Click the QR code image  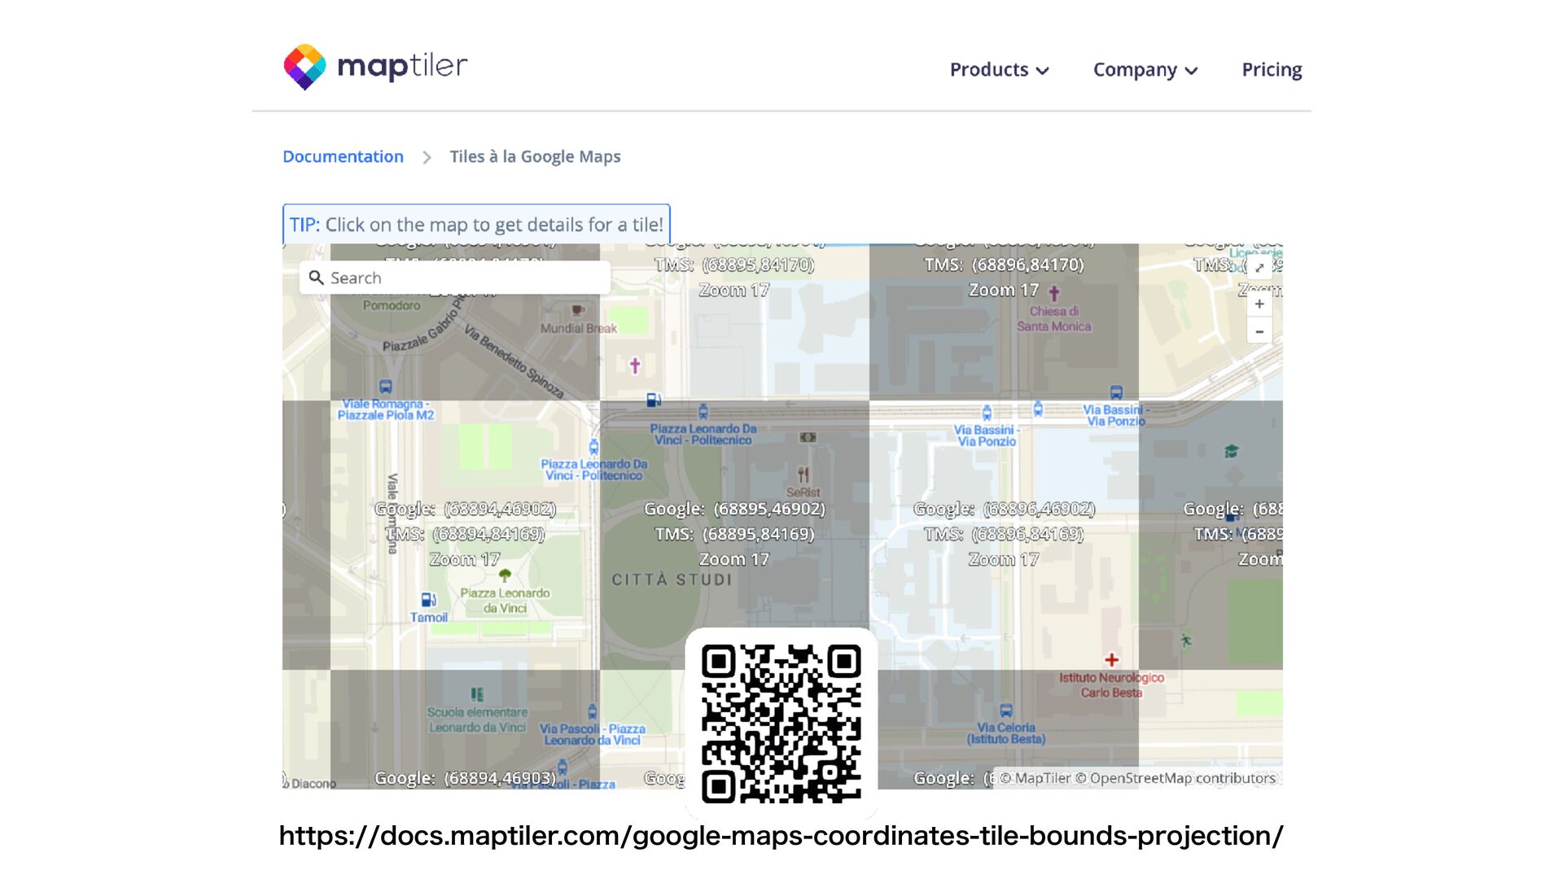[781, 724]
